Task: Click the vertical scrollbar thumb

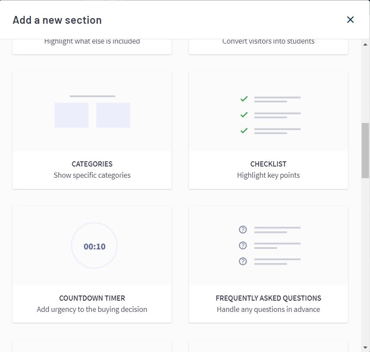Action: click(x=365, y=150)
